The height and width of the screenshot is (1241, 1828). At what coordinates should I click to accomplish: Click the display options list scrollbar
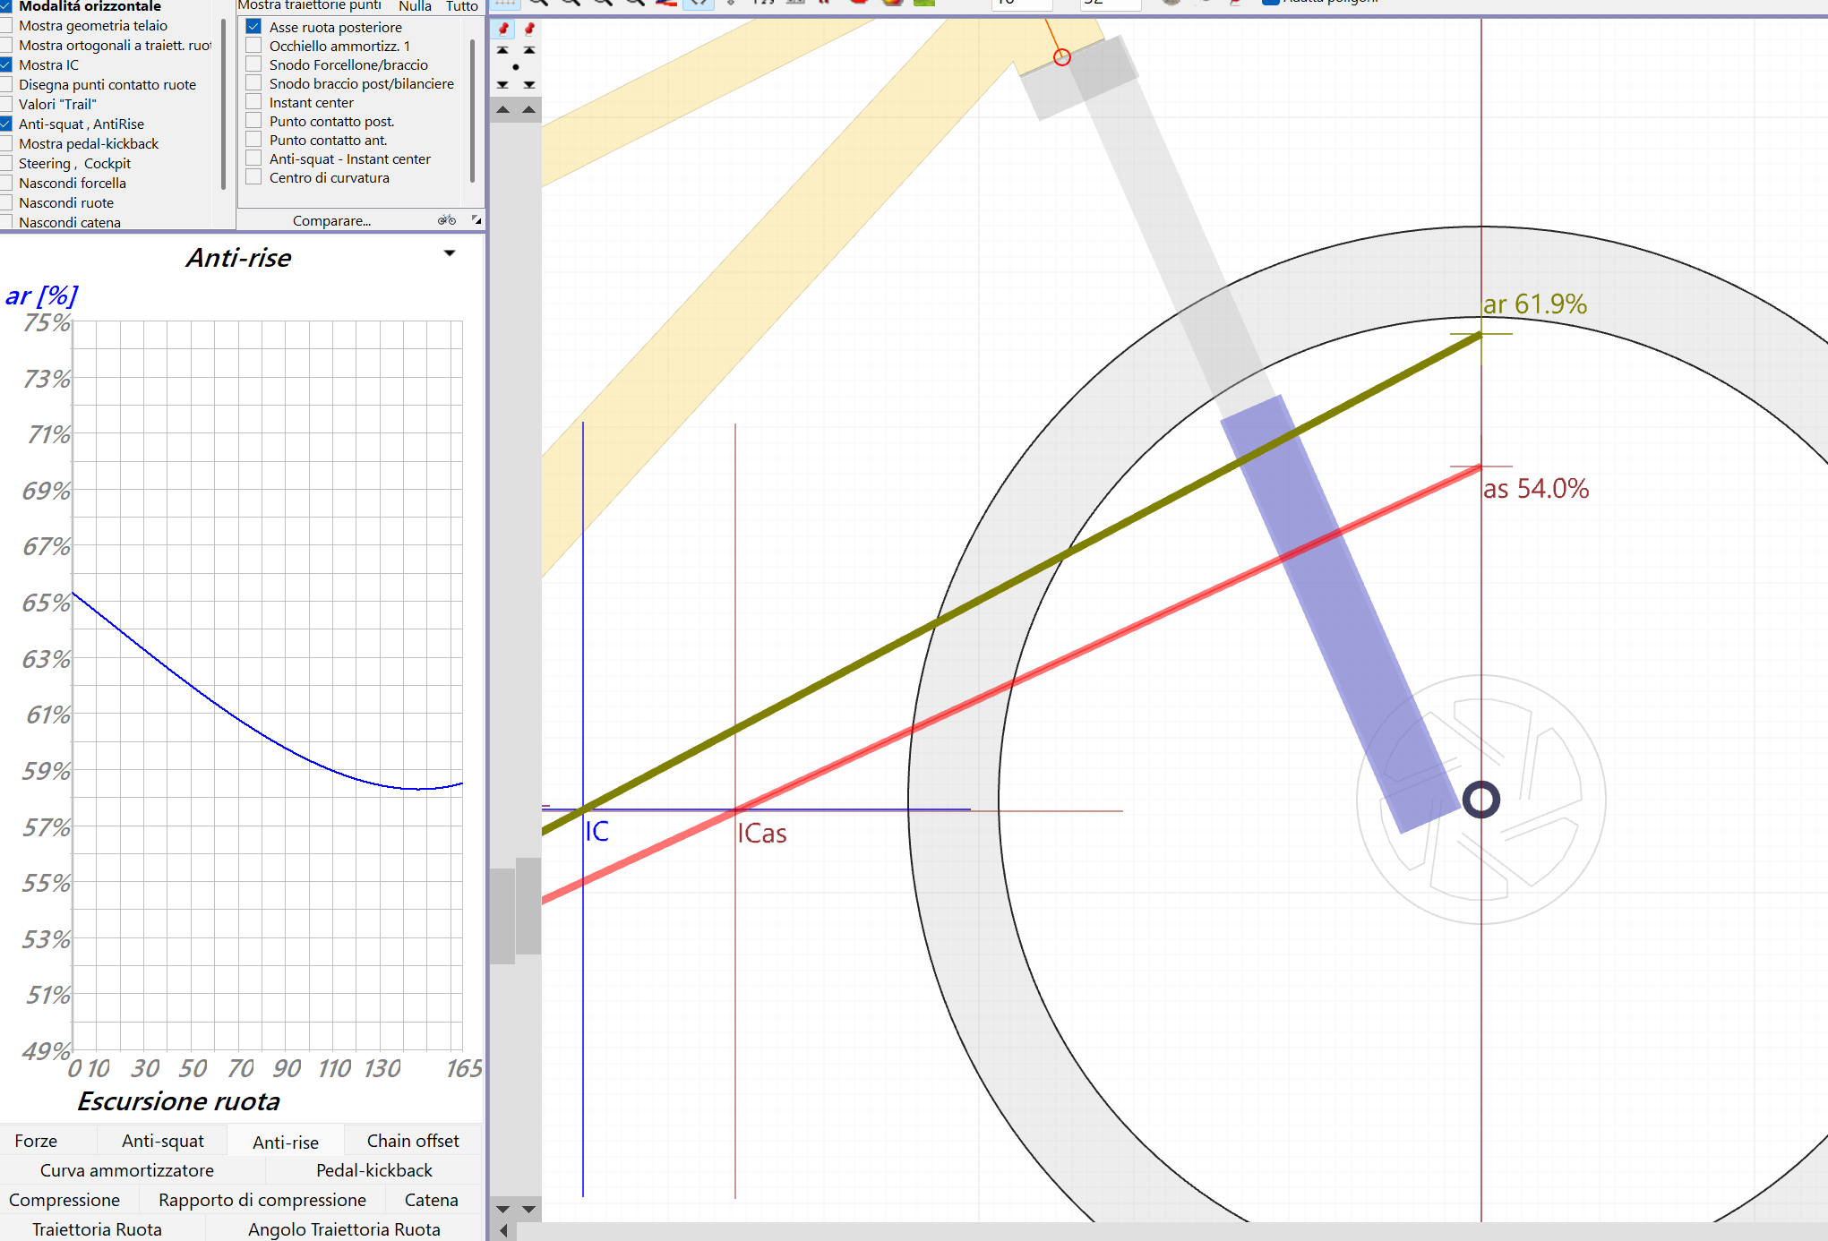[x=223, y=103]
